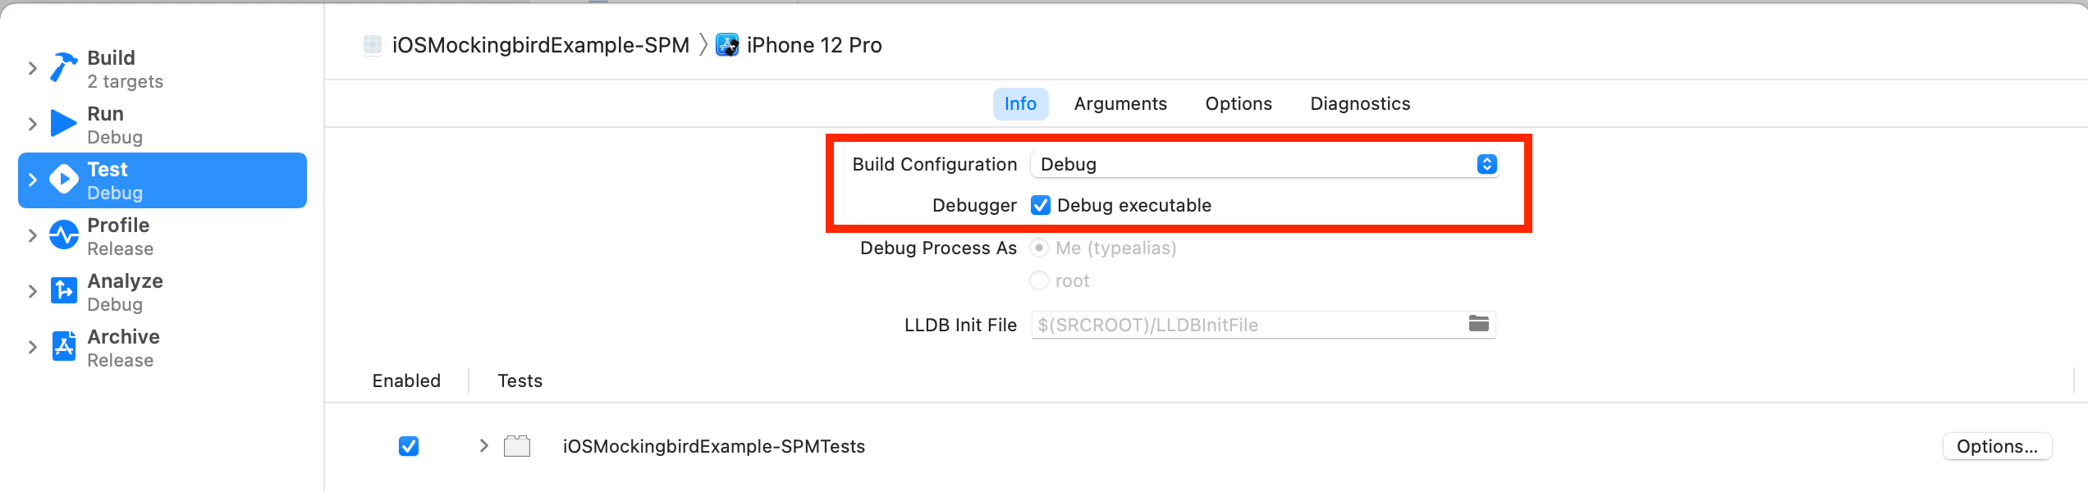Open the LLDB Init File folder picker icon
Screen dimensions: 2088x492
coord(1479,323)
